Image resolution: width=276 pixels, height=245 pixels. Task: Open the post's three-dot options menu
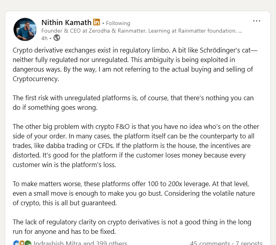(x=256, y=21)
